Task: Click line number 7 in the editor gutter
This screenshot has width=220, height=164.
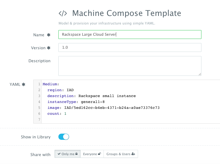Action: (x=39, y=119)
